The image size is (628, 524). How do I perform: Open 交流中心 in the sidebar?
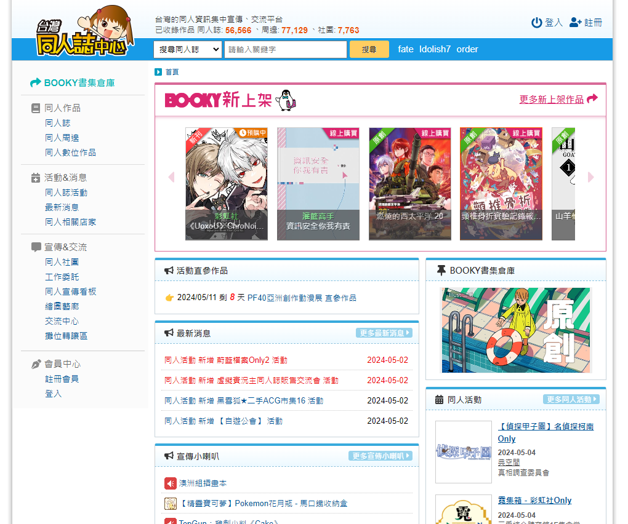(x=62, y=322)
